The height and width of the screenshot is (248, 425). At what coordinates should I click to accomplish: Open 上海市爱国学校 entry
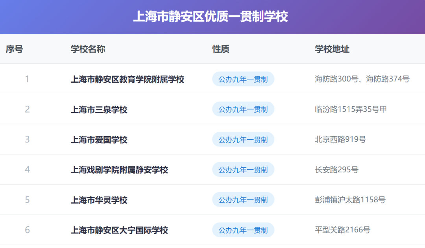click(99, 140)
